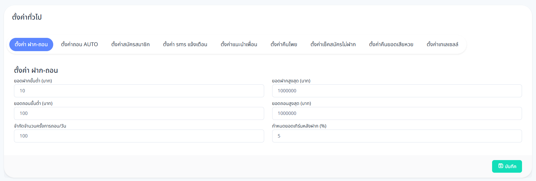The width and height of the screenshot is (536, 181).
Task: Focus the ยอดถอนขั้นต่ำ (บาท) input box
Action: (139, 114)
